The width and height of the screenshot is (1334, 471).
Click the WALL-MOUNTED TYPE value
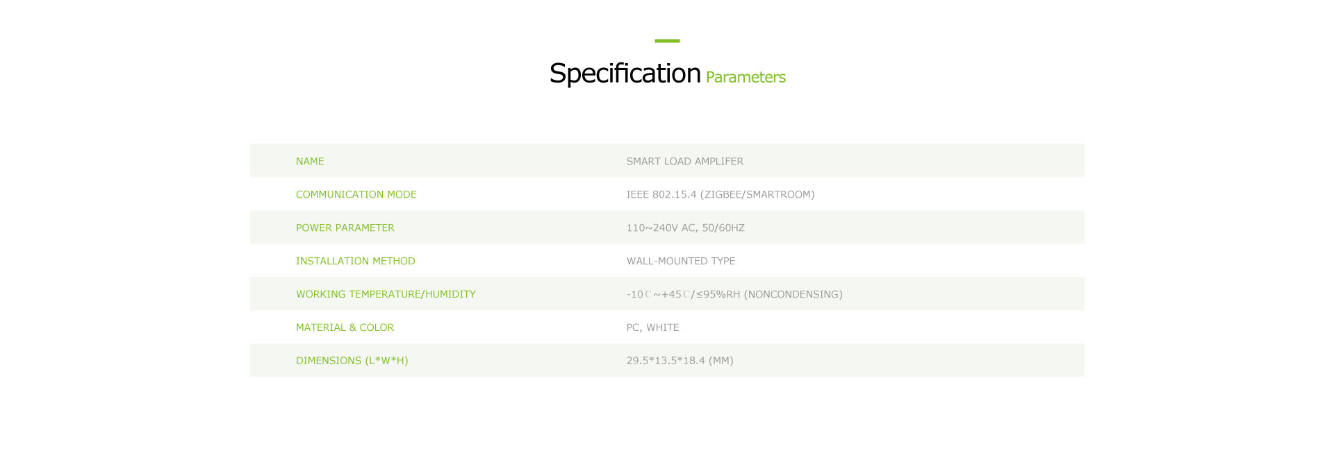681,261
